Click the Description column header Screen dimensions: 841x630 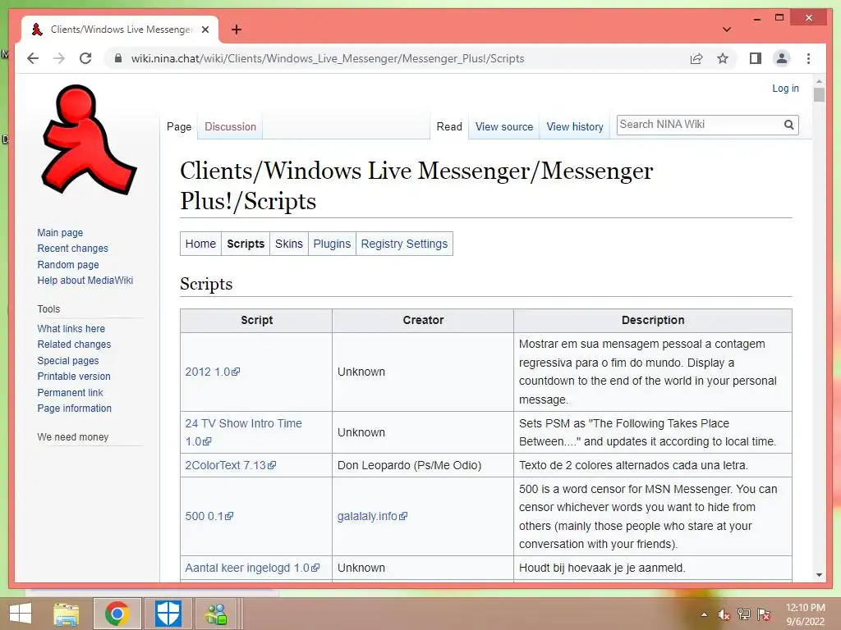pos(653,321)
